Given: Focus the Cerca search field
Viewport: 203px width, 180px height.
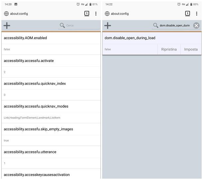Looking at the screenshot, I should [79, 25].
